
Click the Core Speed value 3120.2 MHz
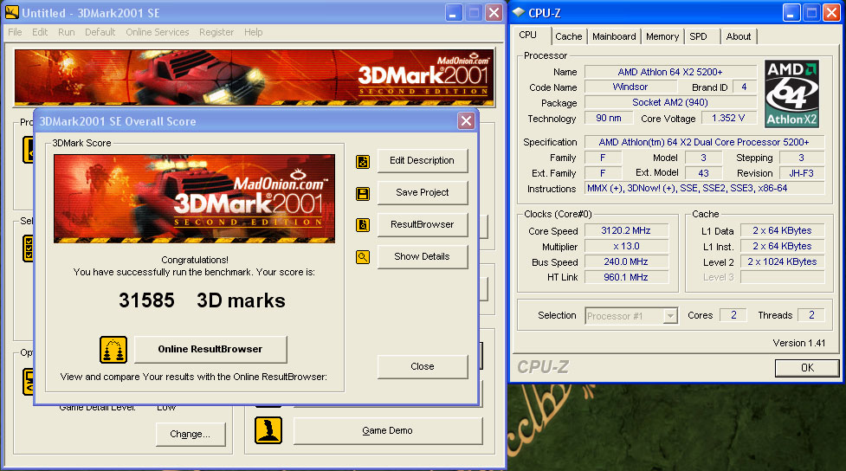(x=626, y=231)
